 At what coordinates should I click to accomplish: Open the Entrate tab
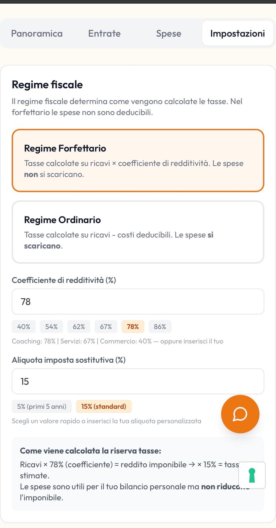click(x=104, y=34)
